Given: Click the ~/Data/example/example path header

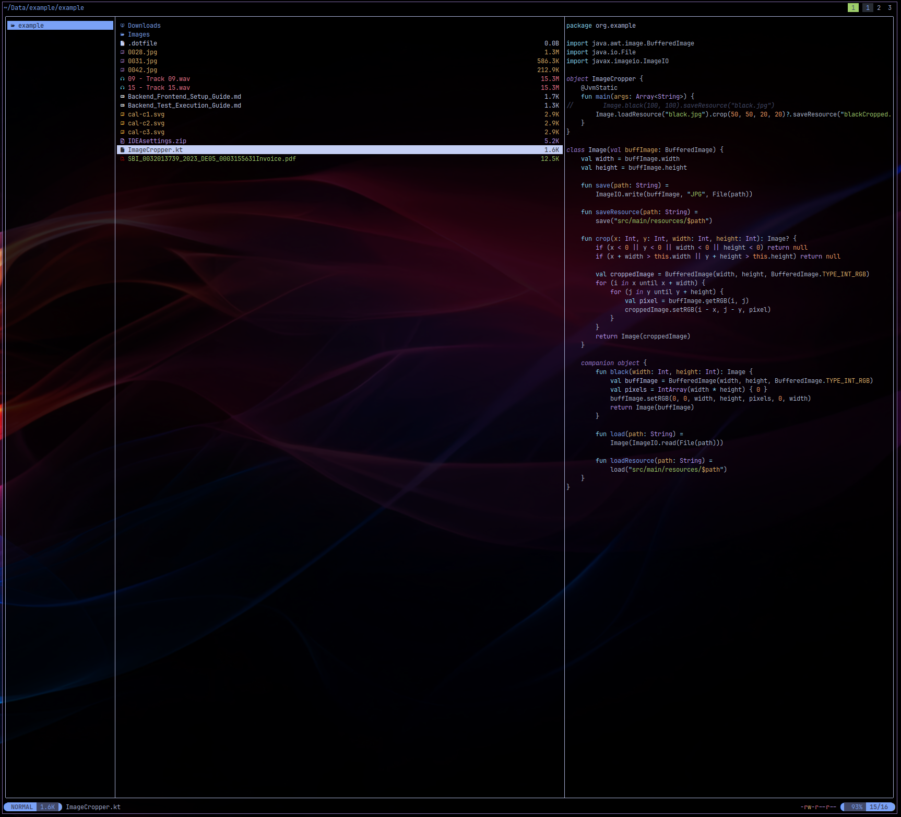Looking at the screenshot, I should tap(44, 8).
